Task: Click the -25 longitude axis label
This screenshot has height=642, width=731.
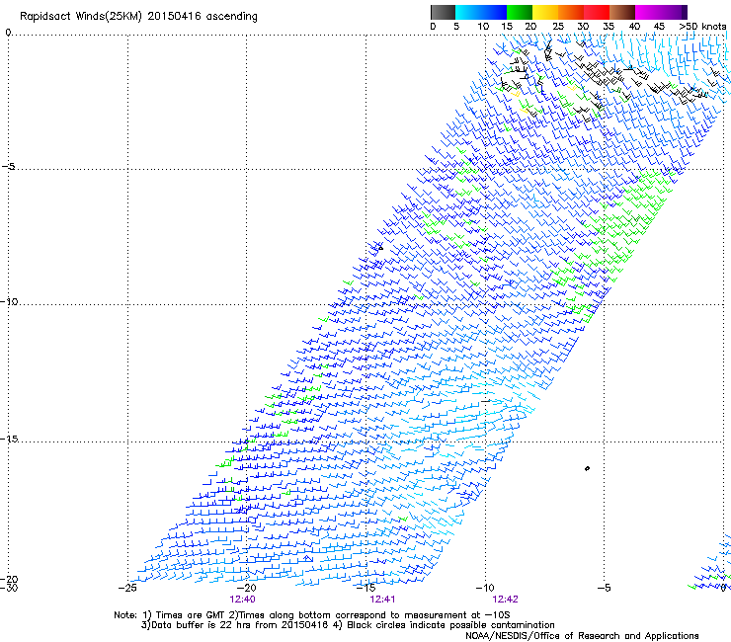Action: pos(127,588)
